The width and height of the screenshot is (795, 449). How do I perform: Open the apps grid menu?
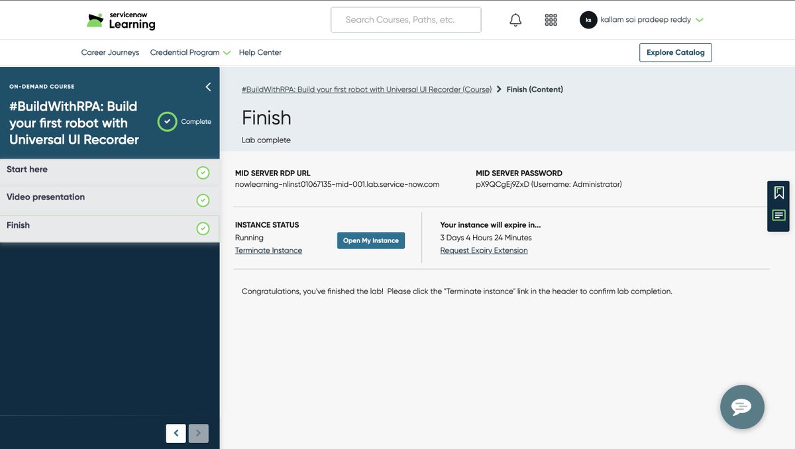551,20
